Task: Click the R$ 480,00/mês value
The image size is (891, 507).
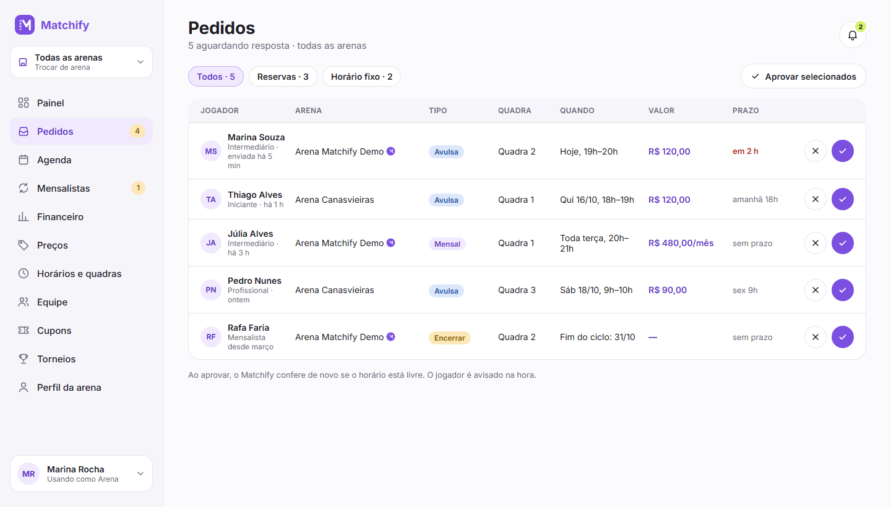Action: 681,243
